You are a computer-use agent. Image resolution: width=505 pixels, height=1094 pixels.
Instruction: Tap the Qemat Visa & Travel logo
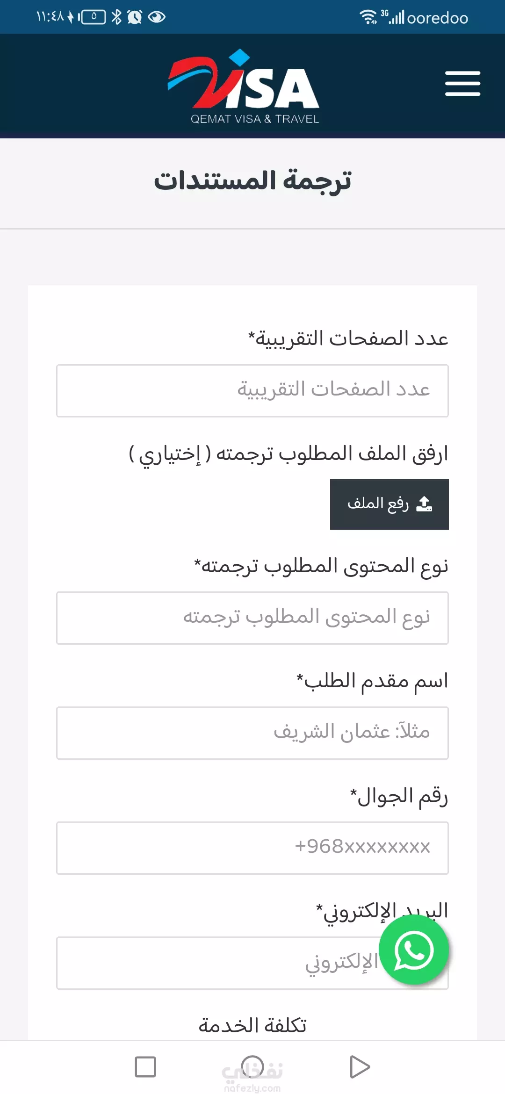point(244,87)
